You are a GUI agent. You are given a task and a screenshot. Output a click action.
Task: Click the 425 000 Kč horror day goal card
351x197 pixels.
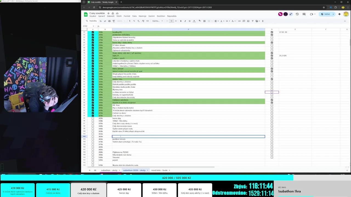pos(124,190)
